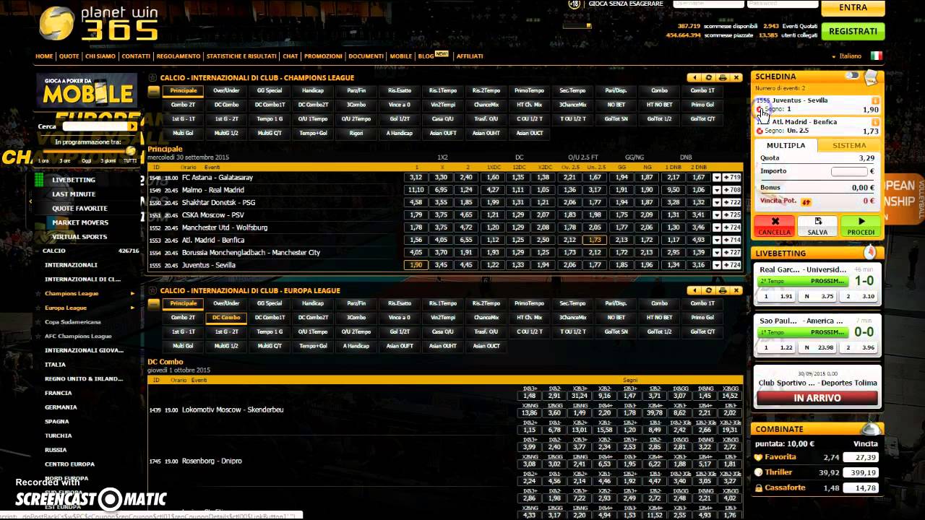Refresh the Europa League odds panel
This screenshot has height=520, width=925.
(708, 290)
